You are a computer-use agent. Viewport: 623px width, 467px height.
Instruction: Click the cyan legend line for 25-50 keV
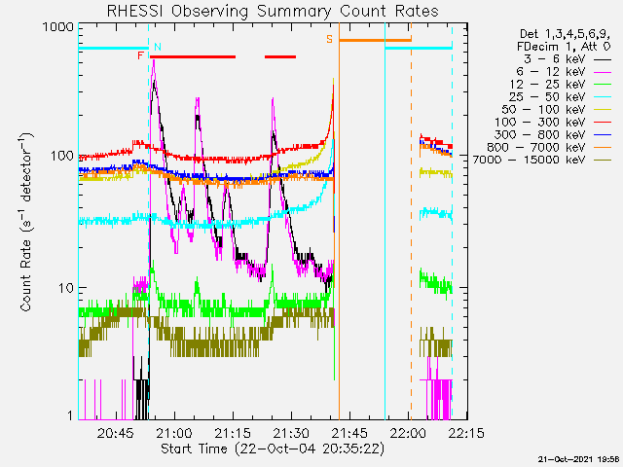click(x=603, y=97)
